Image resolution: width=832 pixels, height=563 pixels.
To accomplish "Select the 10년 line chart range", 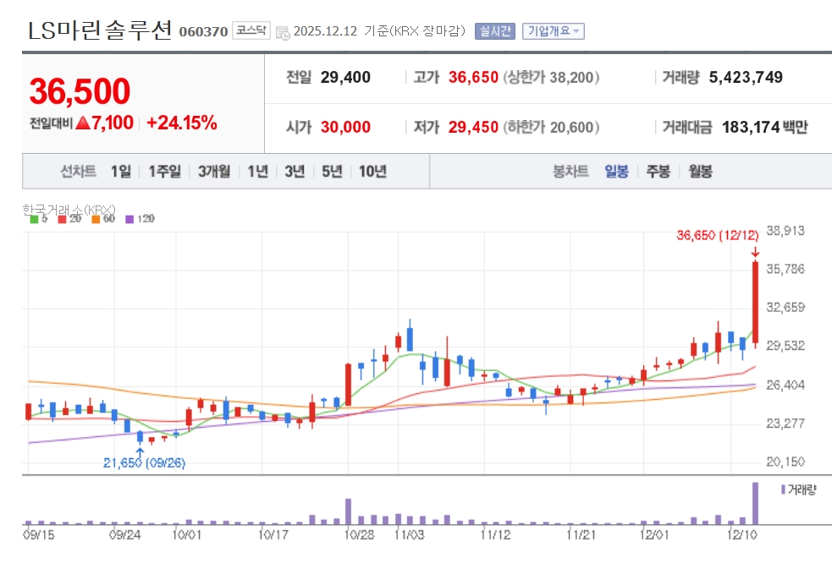I will pyautogui.click(x=372, y=172).
